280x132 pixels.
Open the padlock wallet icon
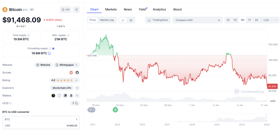point(71,96)
